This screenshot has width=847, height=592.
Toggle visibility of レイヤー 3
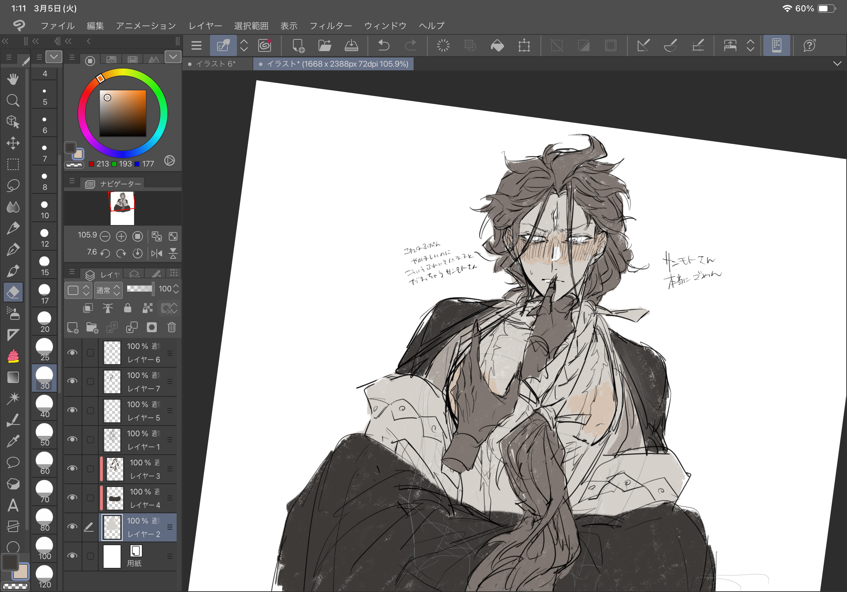(x=72, y=468)
